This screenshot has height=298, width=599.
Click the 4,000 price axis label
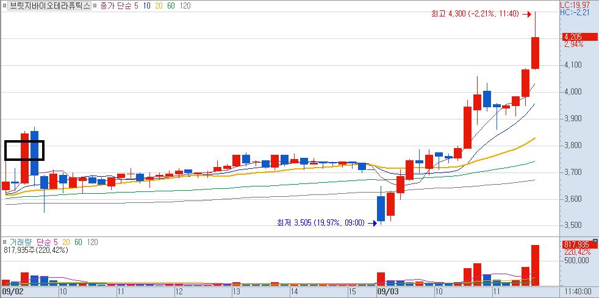tap(573, 91)
